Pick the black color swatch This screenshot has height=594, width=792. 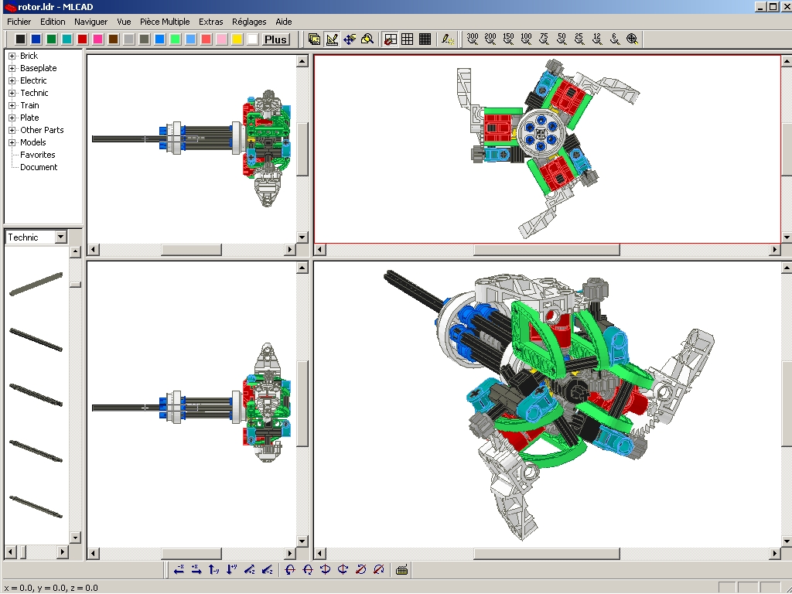click(x=20, y=39)
